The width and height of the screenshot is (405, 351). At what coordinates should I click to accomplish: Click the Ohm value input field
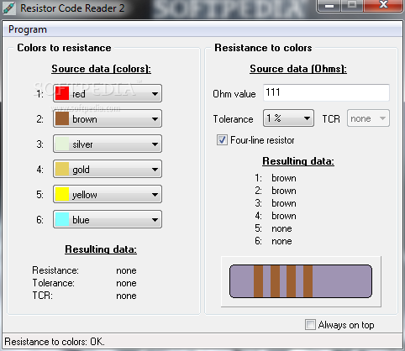coord(326,92)
